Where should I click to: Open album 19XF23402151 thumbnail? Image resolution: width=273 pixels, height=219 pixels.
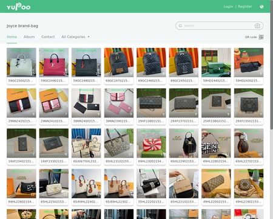pyautogui.click(x=21, y=143)
